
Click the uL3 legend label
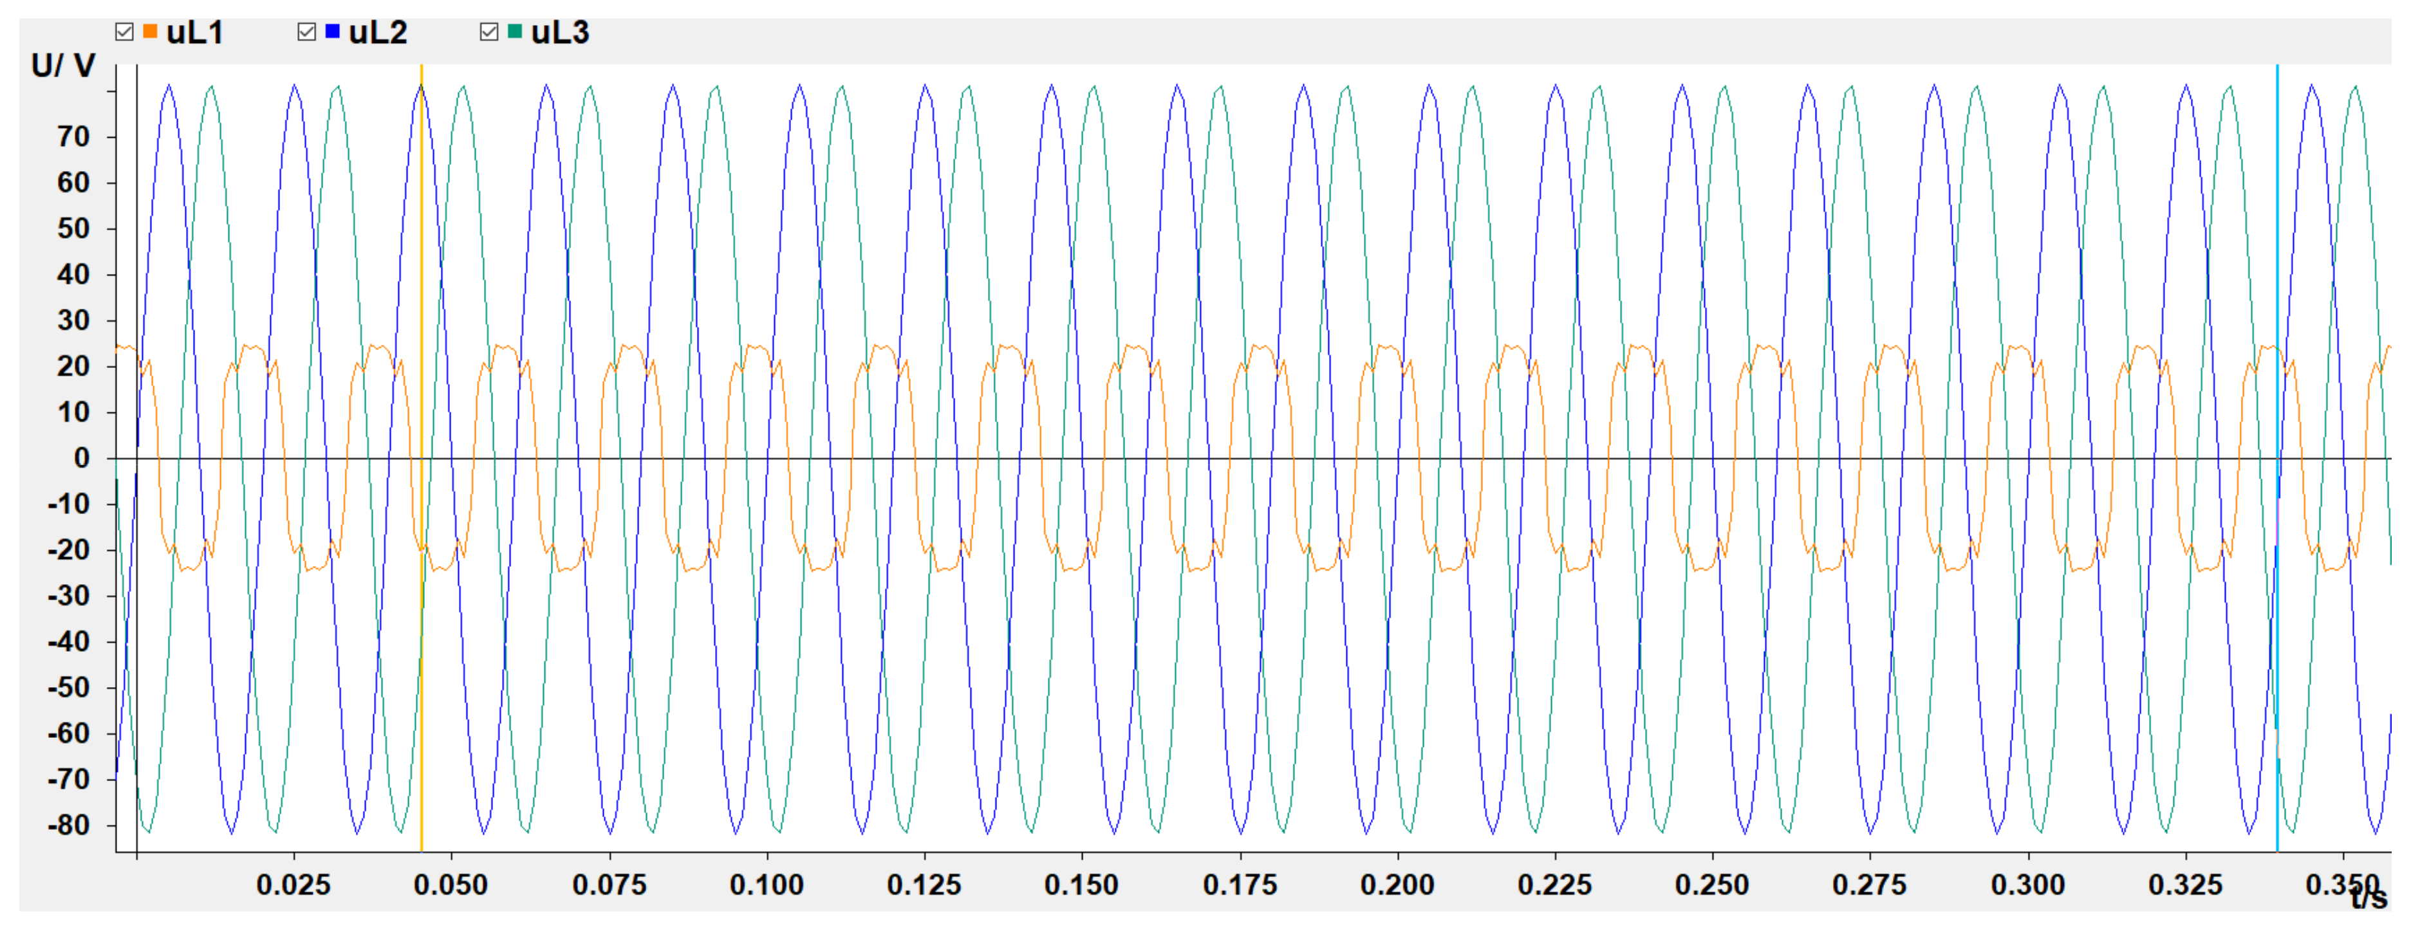(560, 33)
